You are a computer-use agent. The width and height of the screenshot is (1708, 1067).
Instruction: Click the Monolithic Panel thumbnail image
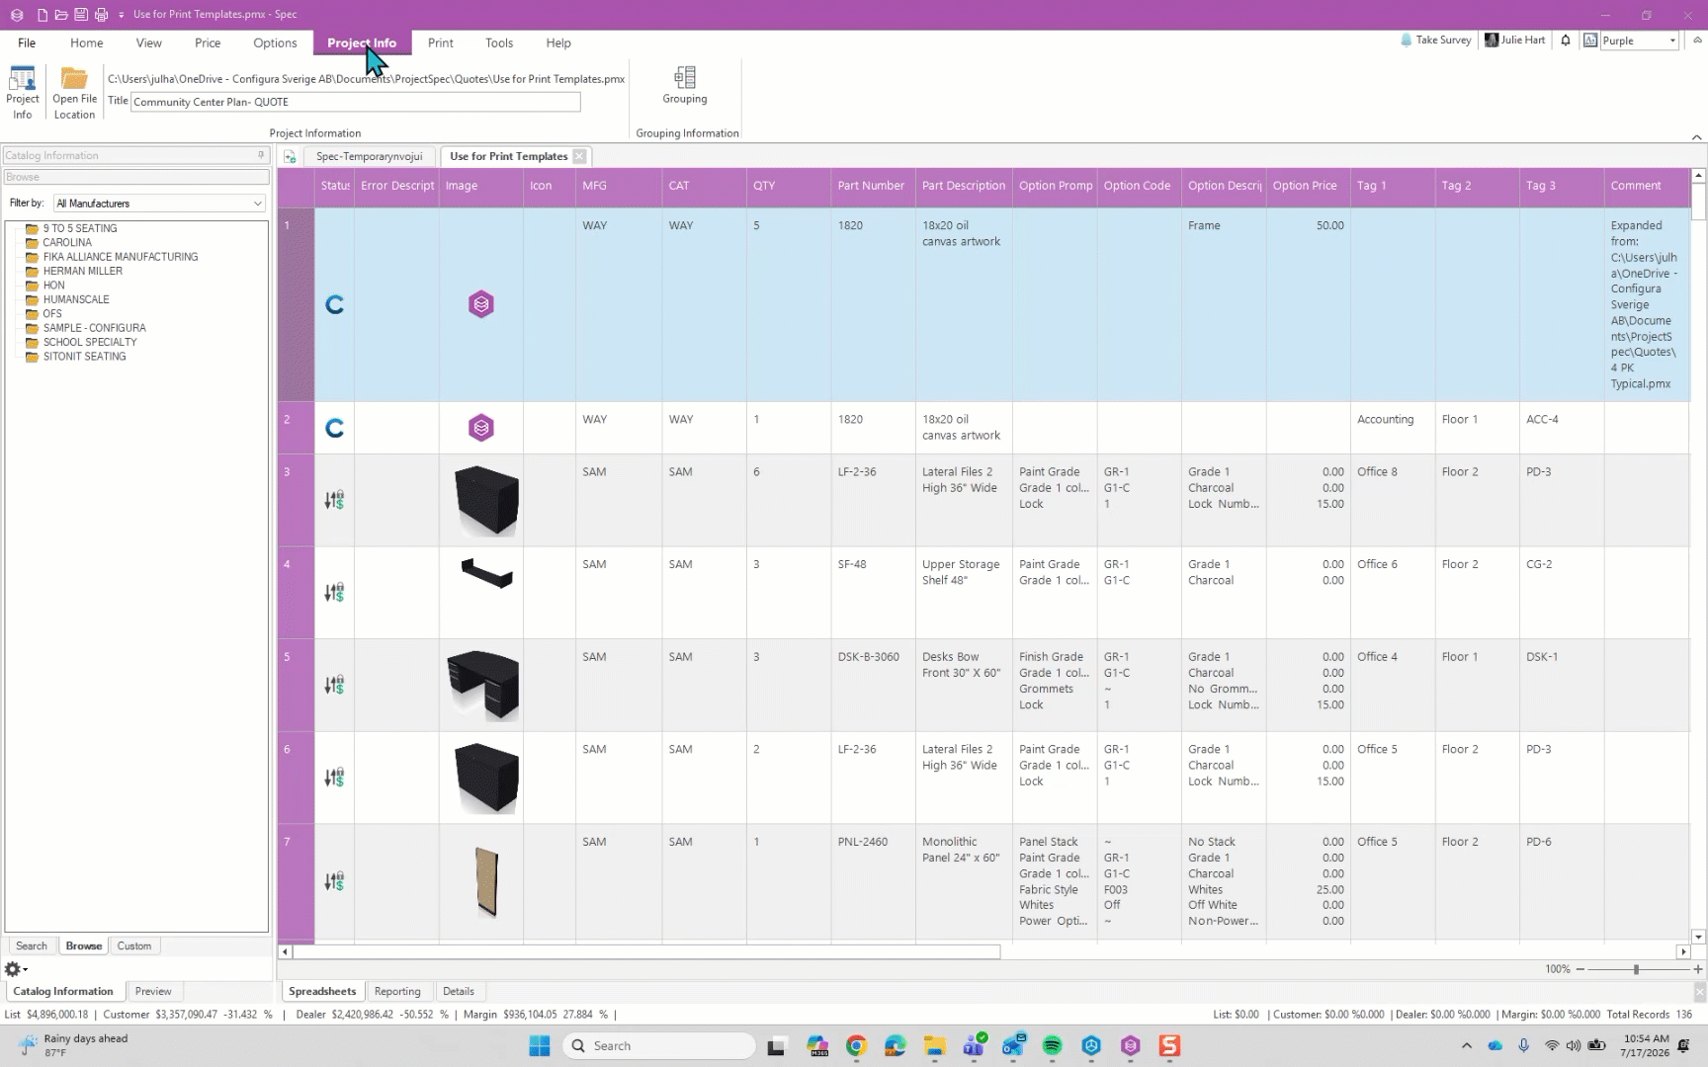click(x=486, y=881)
